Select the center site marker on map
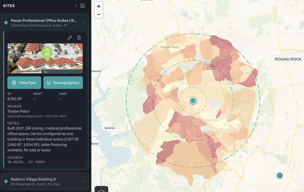Viewport: 304px width, 192px height. (193, 101)
